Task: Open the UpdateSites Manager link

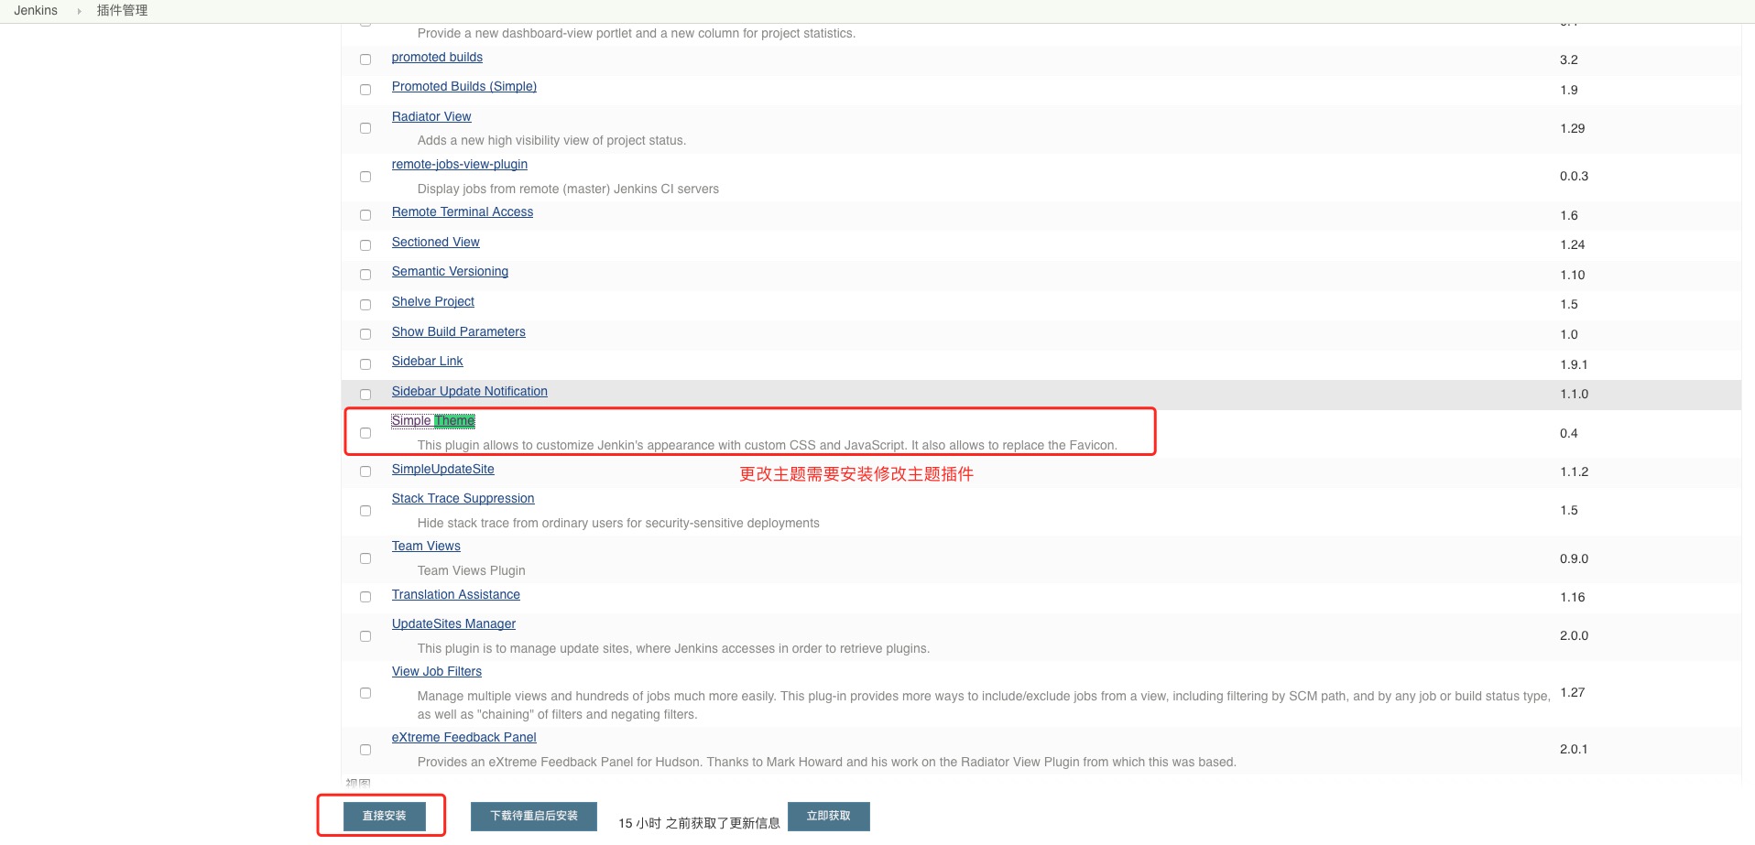Action: (x=453, y=623)
